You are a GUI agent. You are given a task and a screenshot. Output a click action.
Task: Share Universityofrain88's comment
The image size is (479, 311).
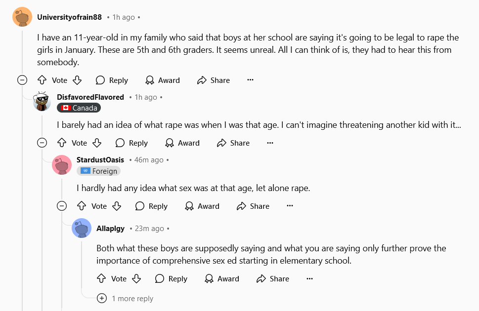point(213,80)
